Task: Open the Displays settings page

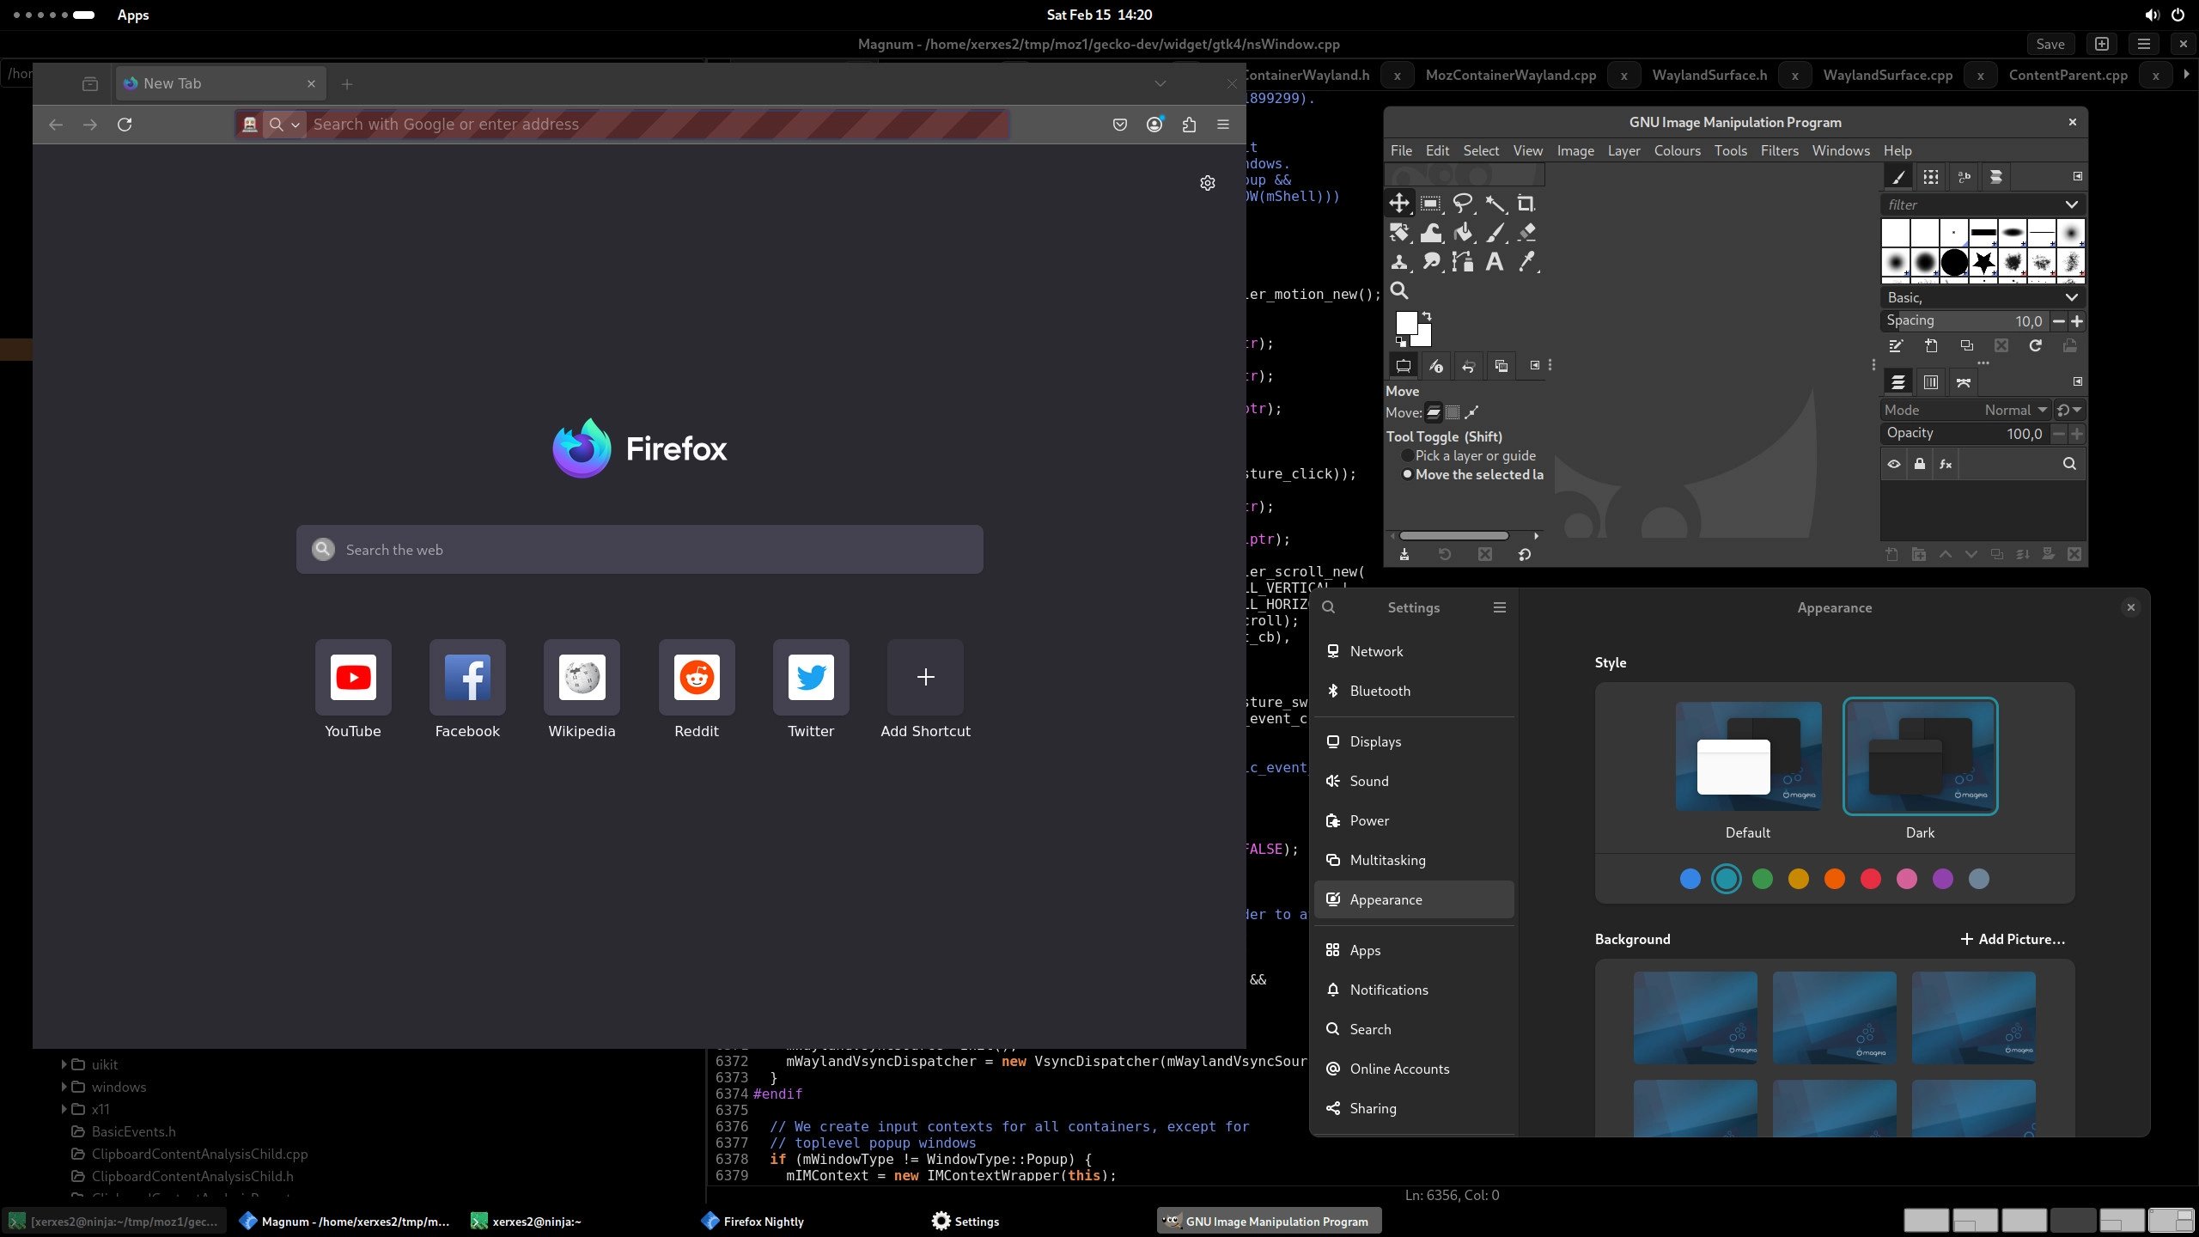Action: (x=1375, y=741)
